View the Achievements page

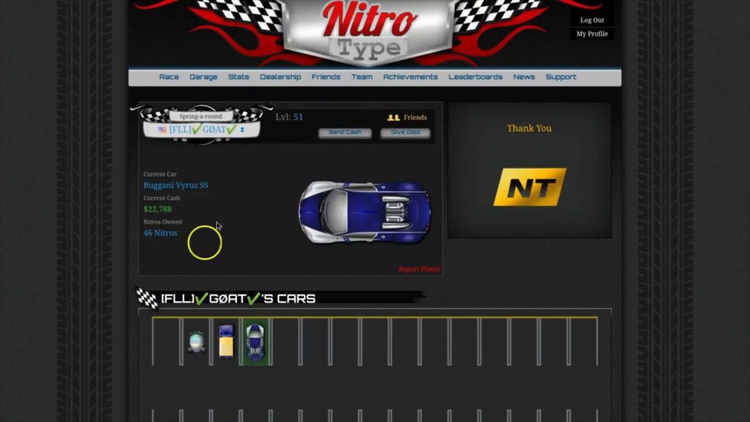[x=410, y=77]
